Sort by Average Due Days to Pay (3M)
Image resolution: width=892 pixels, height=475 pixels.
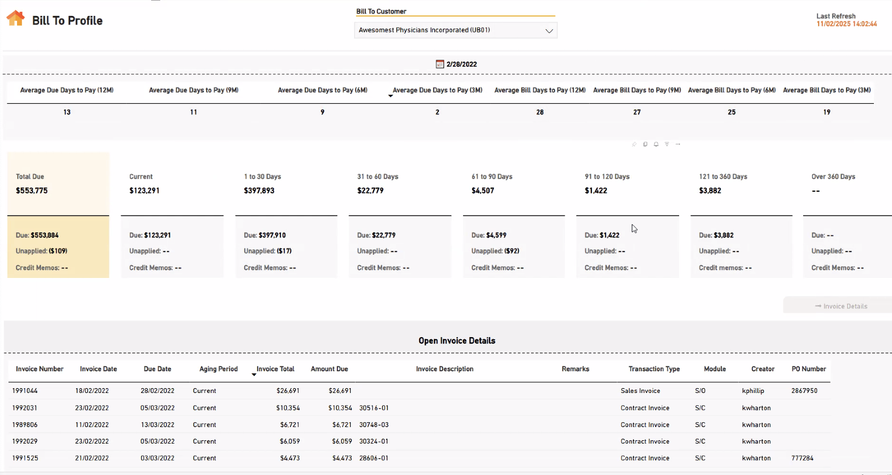pyautogui.click(x=437, y=90)
